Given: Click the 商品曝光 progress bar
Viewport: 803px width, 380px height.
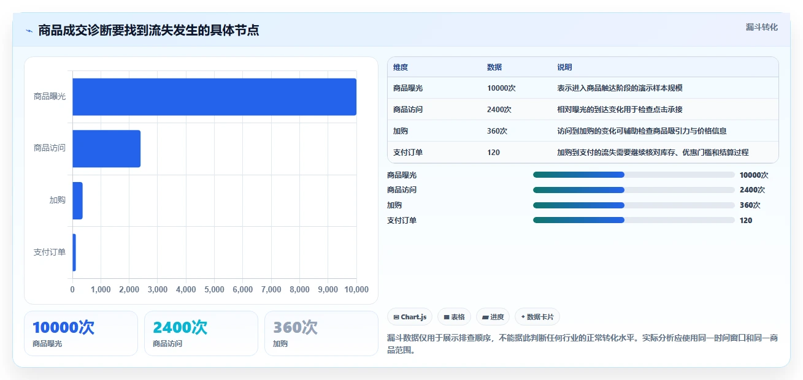Looking at the screenshot, I should [634, 175].
